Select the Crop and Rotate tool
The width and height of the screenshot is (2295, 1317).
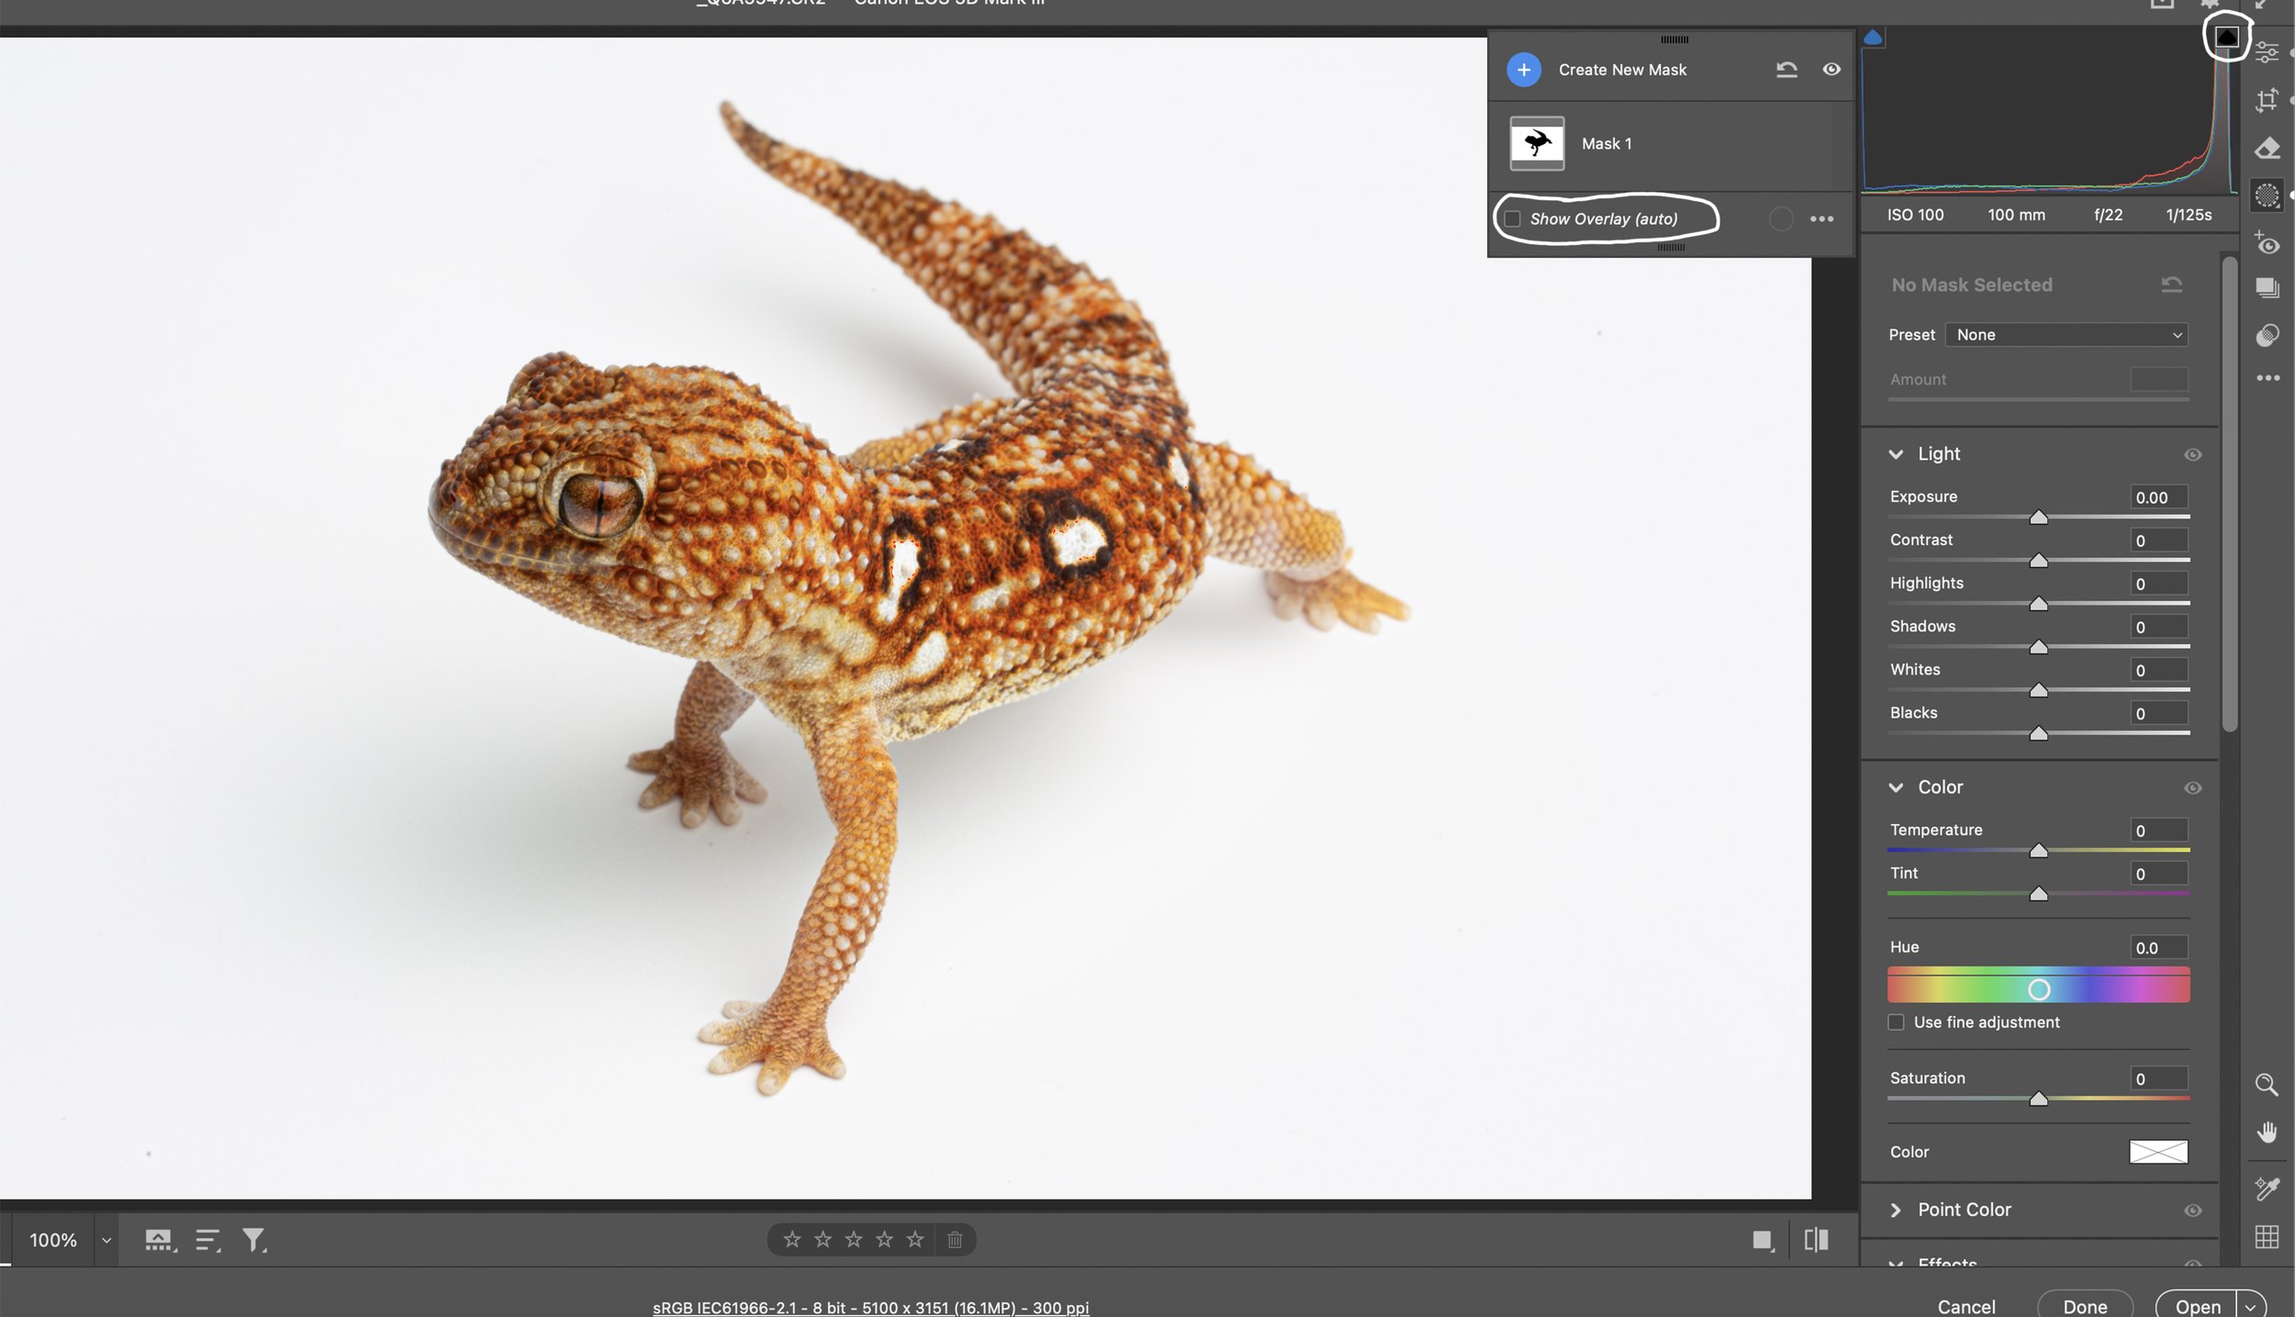click(x=2266, y=100)
